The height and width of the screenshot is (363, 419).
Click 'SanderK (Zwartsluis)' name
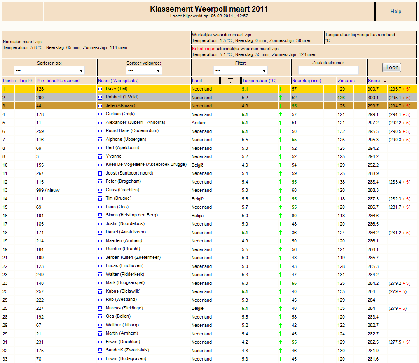(x=127, y=350)
